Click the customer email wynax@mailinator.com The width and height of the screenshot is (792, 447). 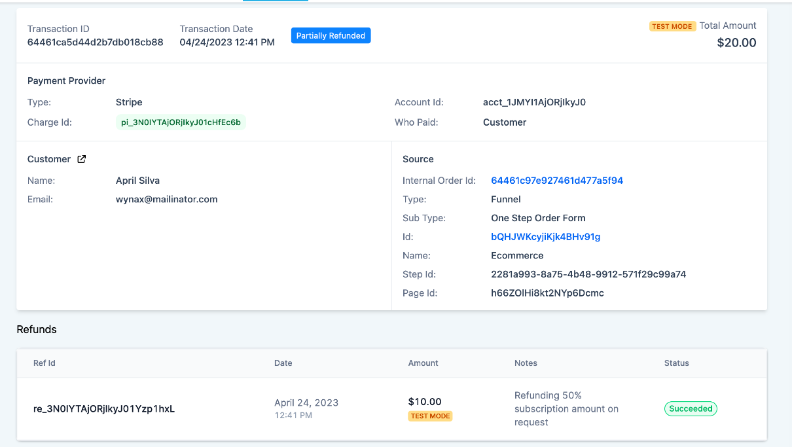[x=166, y=199]
